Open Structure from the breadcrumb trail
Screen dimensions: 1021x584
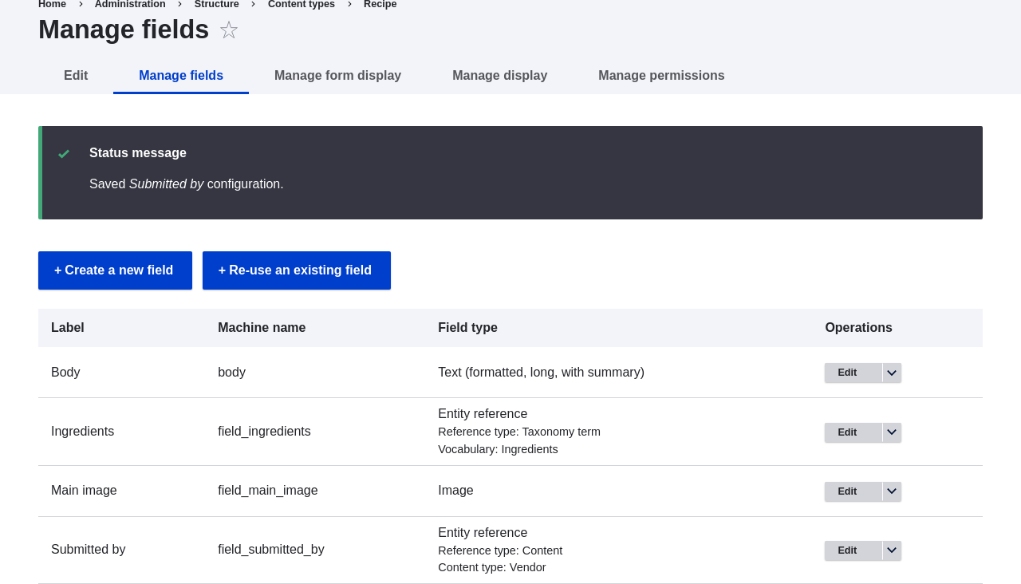216,3
